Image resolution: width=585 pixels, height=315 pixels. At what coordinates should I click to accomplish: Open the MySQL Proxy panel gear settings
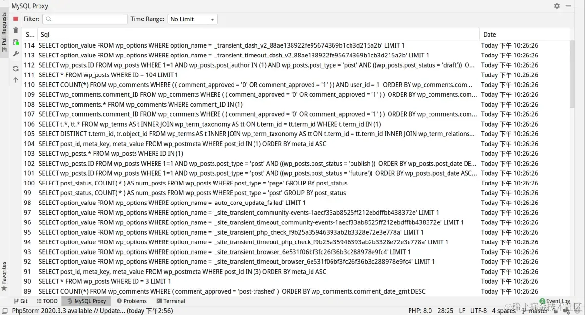556,5
